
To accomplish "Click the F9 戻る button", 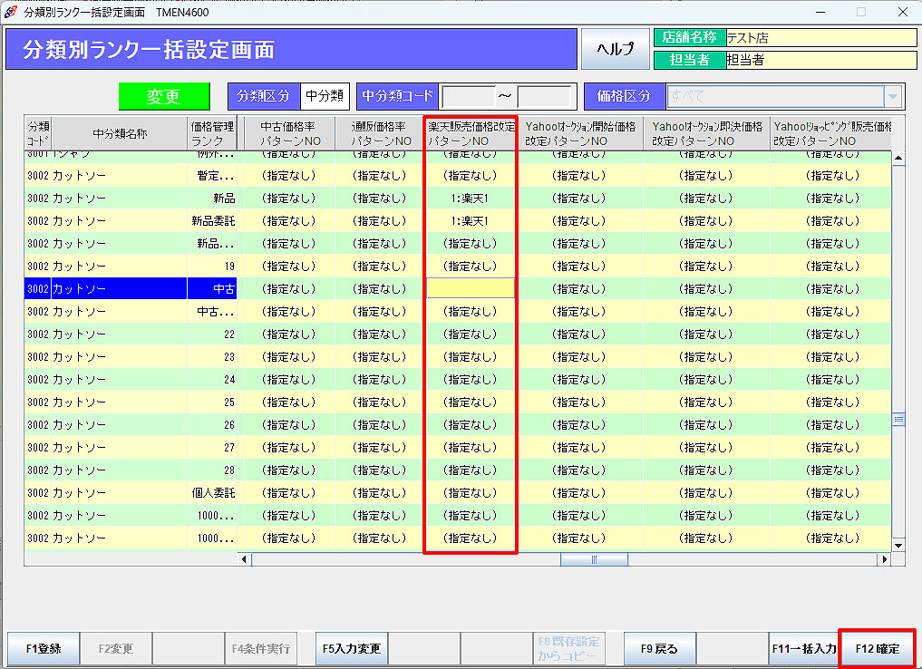I will click(x=659, y=648).
